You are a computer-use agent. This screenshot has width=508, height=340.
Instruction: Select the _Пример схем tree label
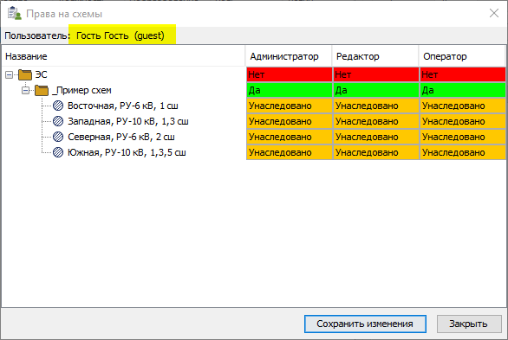(81, 90)
